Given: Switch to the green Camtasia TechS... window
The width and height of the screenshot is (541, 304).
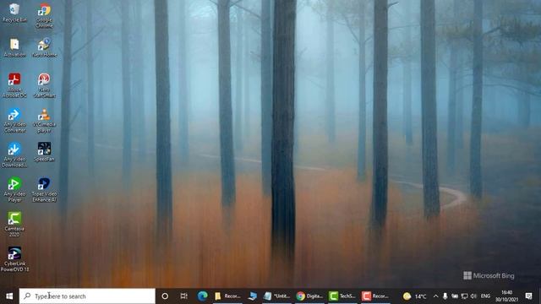Looking at the screenshot, I should click(342, 296).
